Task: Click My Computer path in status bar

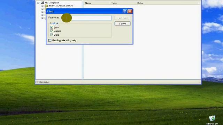Action: coord(43,82)
